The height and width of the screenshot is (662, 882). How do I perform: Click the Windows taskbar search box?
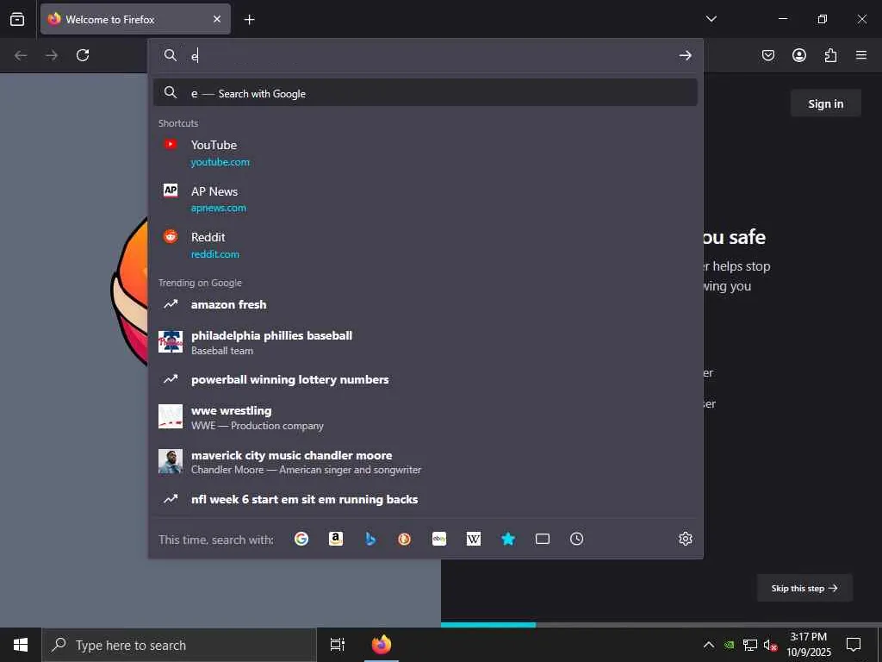coord(179,645)
